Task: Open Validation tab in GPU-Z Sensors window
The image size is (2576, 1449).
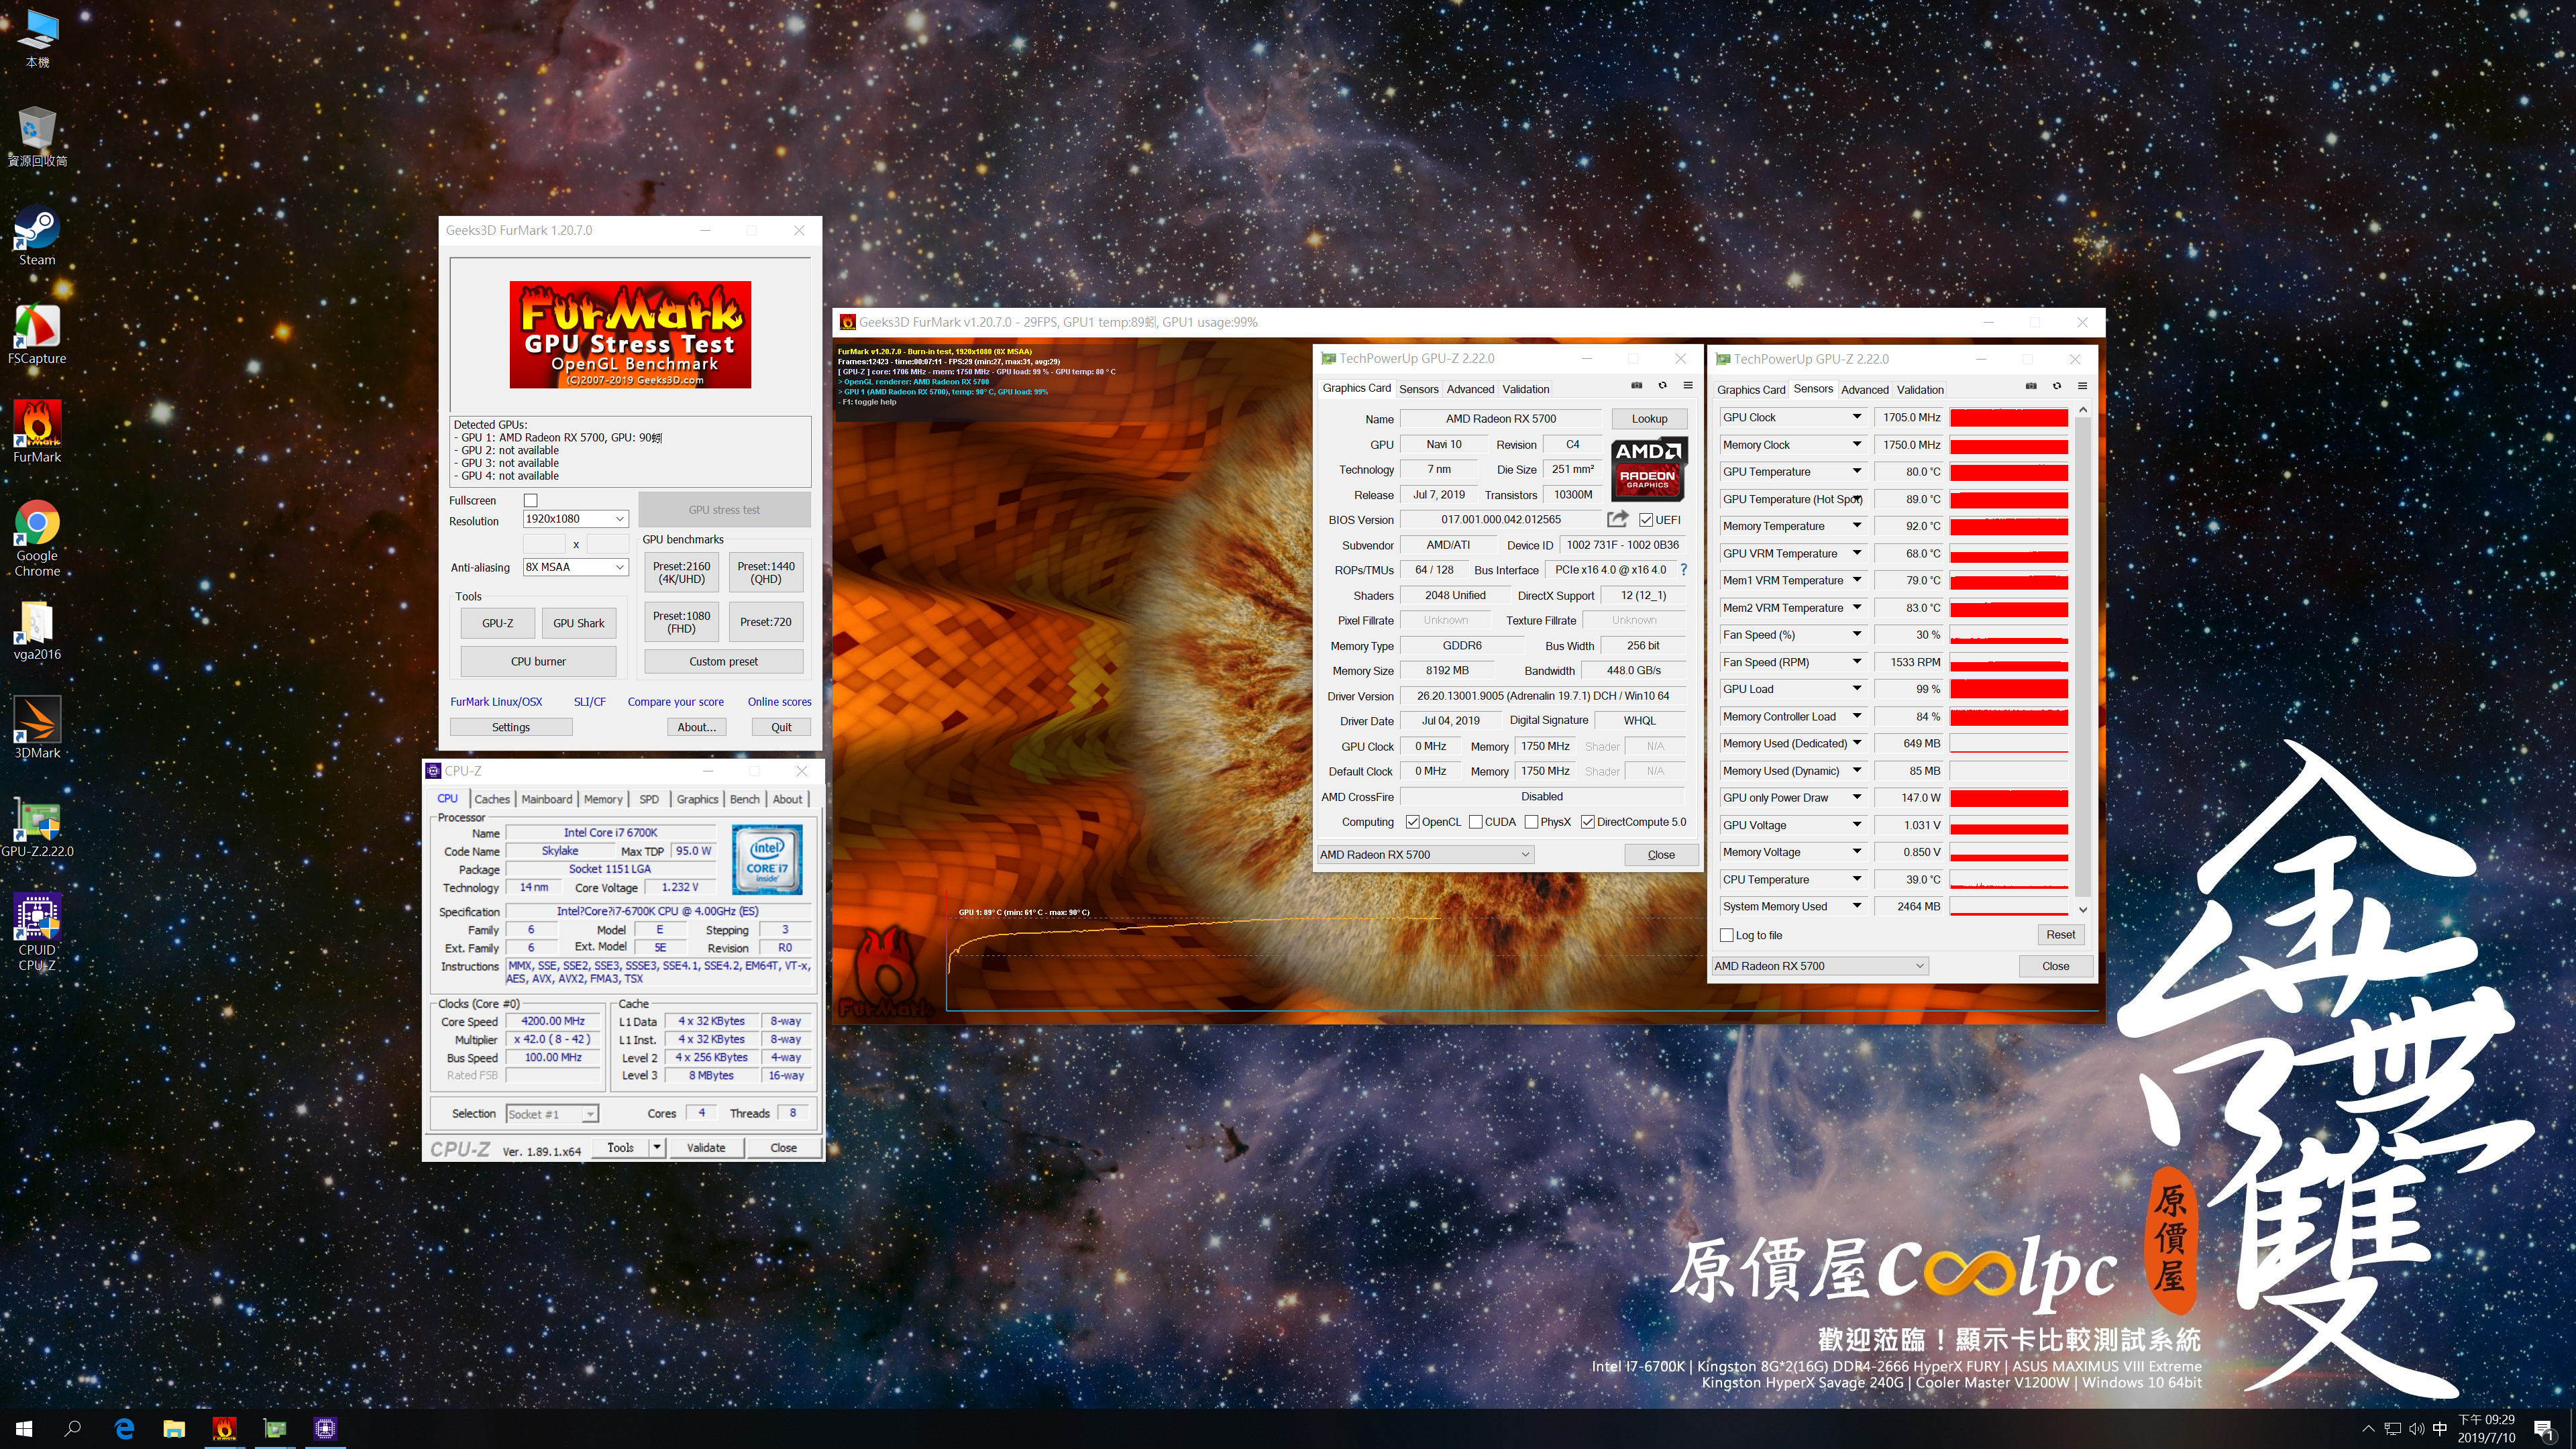Action: click(x=1920, y=390)
